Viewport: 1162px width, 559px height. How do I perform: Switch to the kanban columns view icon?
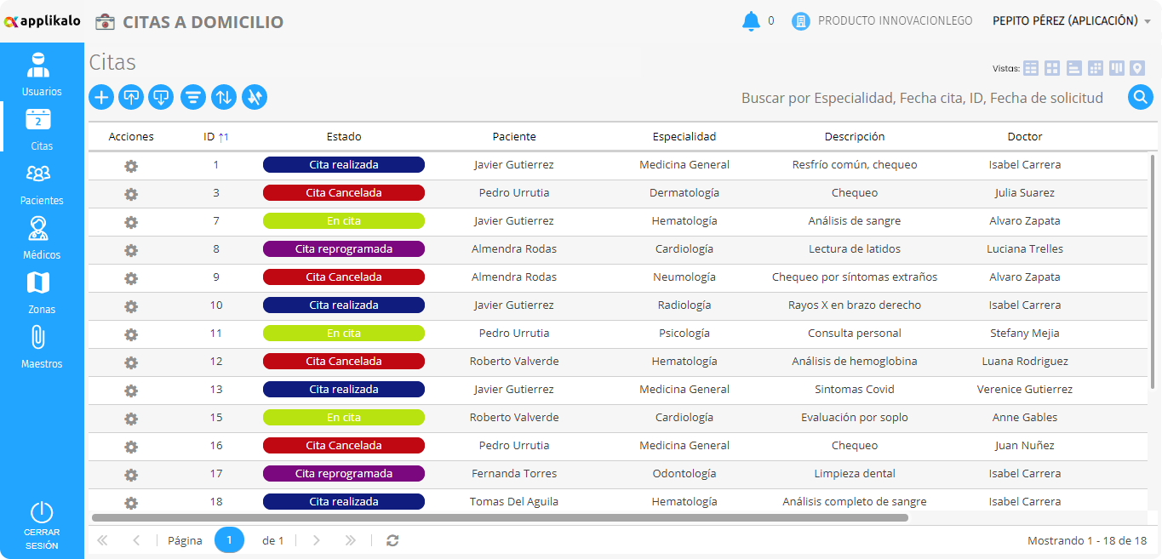pyautogui.click(x=1117, y=68)
